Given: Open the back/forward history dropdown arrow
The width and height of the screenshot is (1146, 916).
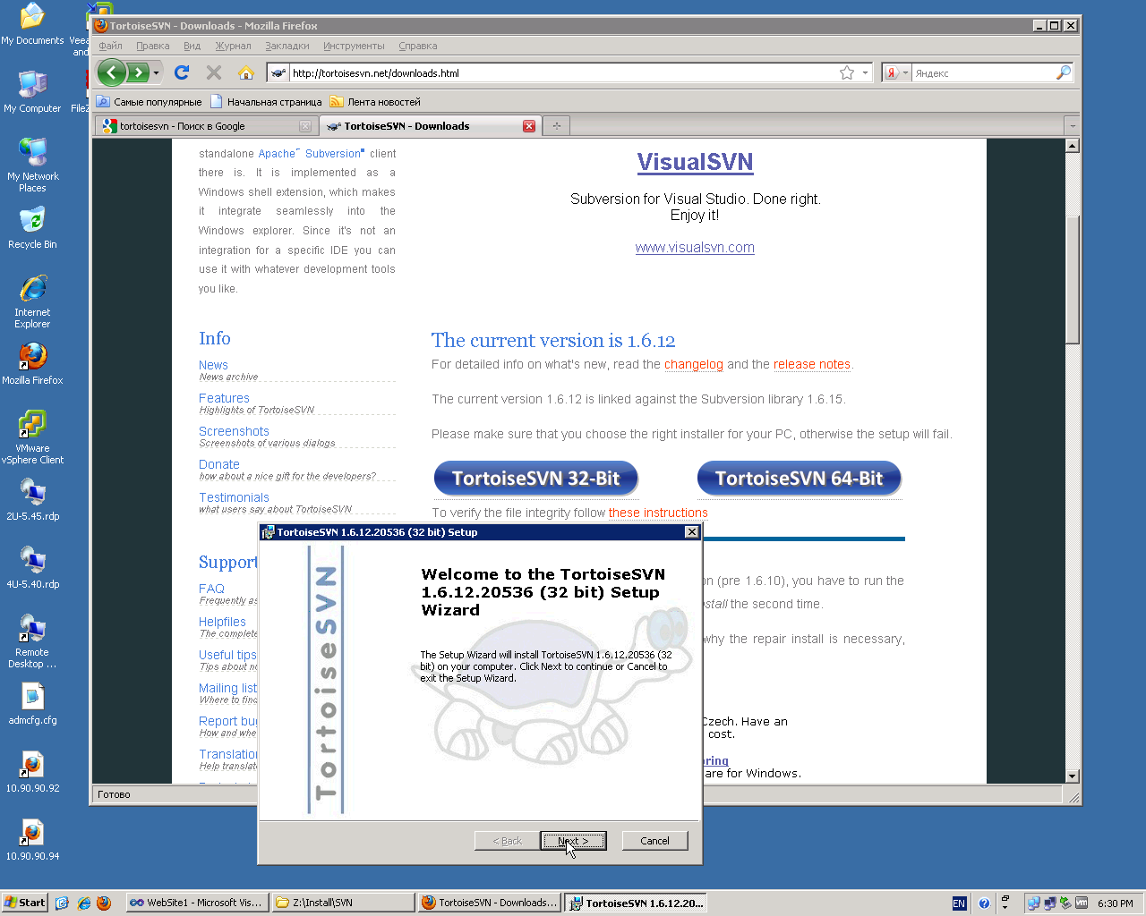Looking at the screenshot, I should (x=156, y=72).
